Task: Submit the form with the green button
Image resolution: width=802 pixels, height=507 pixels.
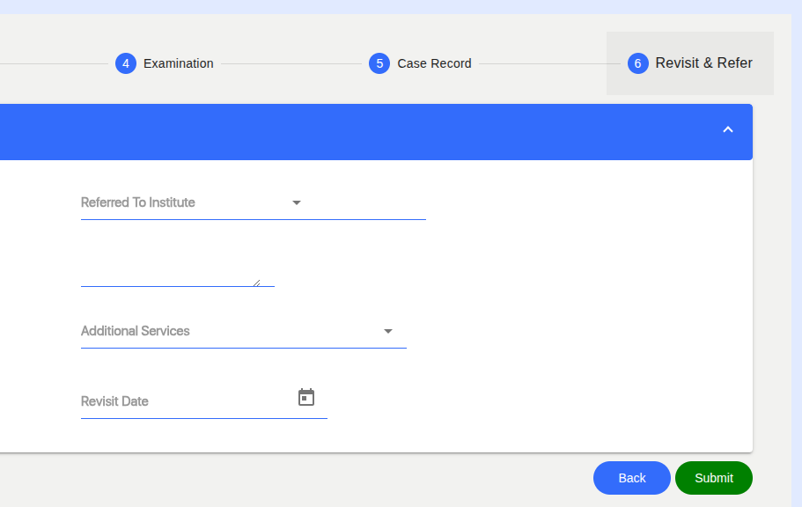Action: click(713, 478)
